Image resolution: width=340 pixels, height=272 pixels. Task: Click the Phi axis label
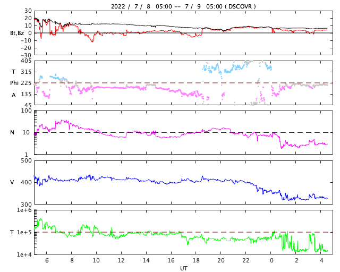(14, 83)
